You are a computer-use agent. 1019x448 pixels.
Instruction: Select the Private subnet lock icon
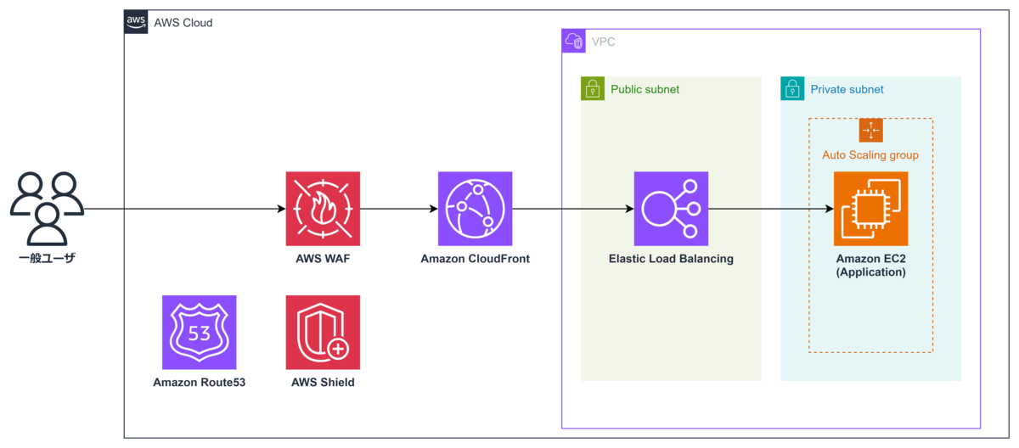791,88
